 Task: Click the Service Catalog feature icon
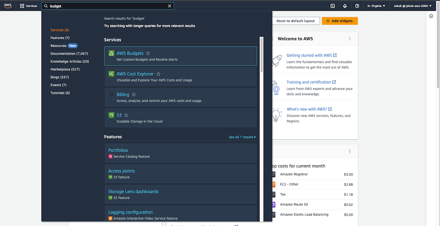[110, 157]
